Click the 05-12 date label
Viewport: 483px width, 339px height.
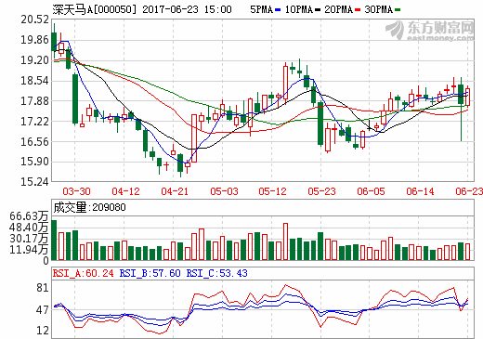272,191
